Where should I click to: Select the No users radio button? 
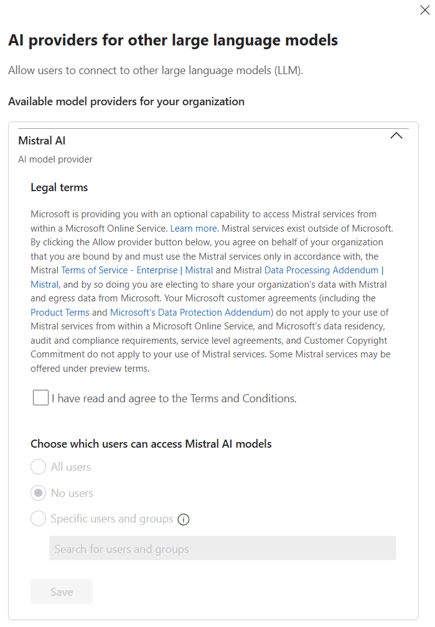[39, 493]
